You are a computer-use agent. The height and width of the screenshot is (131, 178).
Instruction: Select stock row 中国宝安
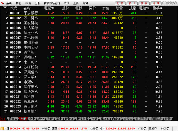tap(83, 47)
